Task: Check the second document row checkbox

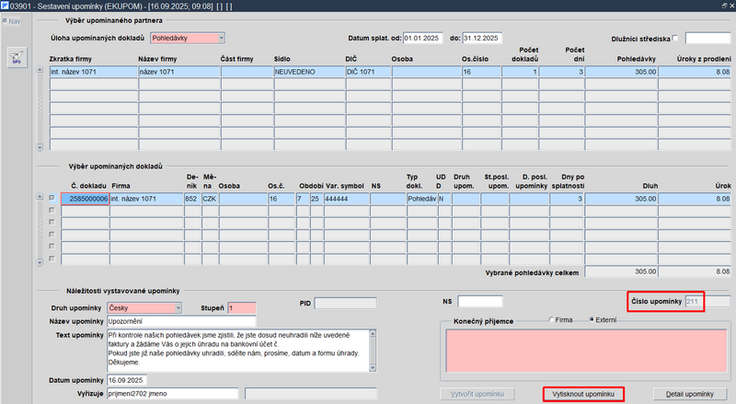Action: pyautogui.click(x=52, y=211)
